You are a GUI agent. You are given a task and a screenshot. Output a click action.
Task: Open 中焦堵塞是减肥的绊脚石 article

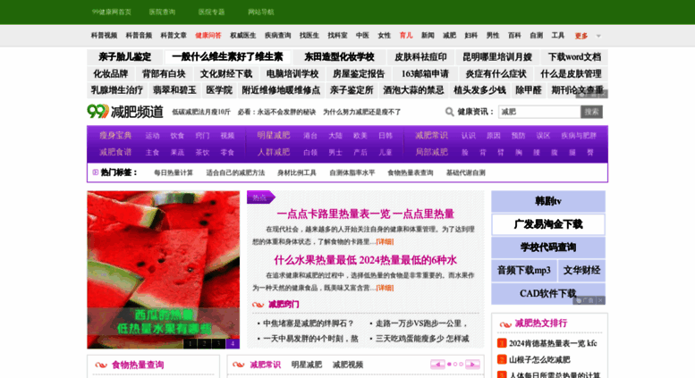(x=308, y=323)
